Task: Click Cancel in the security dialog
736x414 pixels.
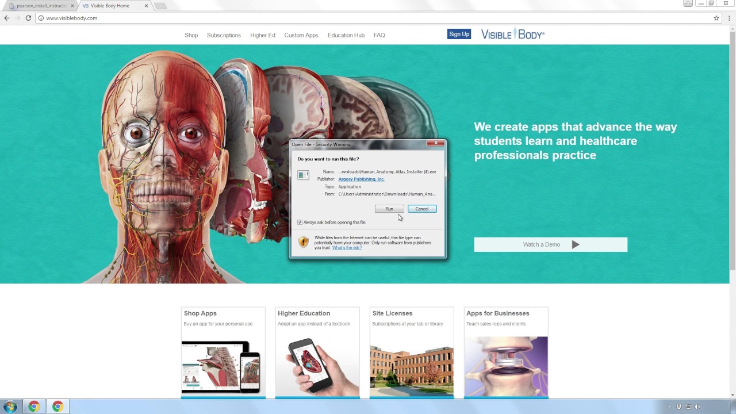Action: tap(422, 209)
